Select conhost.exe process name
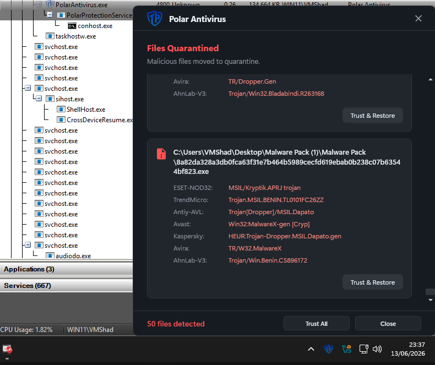The height and width of the screenshot is (365, 435). click(95, 26)
